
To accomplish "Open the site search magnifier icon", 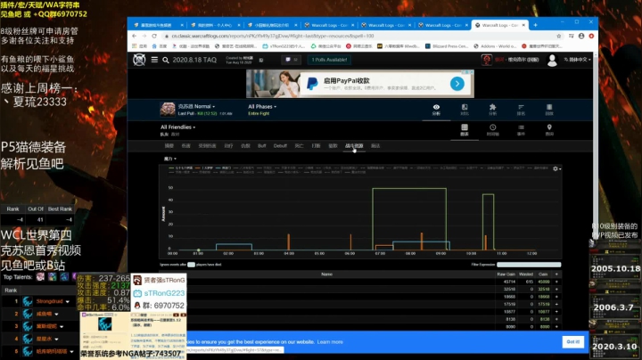I will pos(166,60).
